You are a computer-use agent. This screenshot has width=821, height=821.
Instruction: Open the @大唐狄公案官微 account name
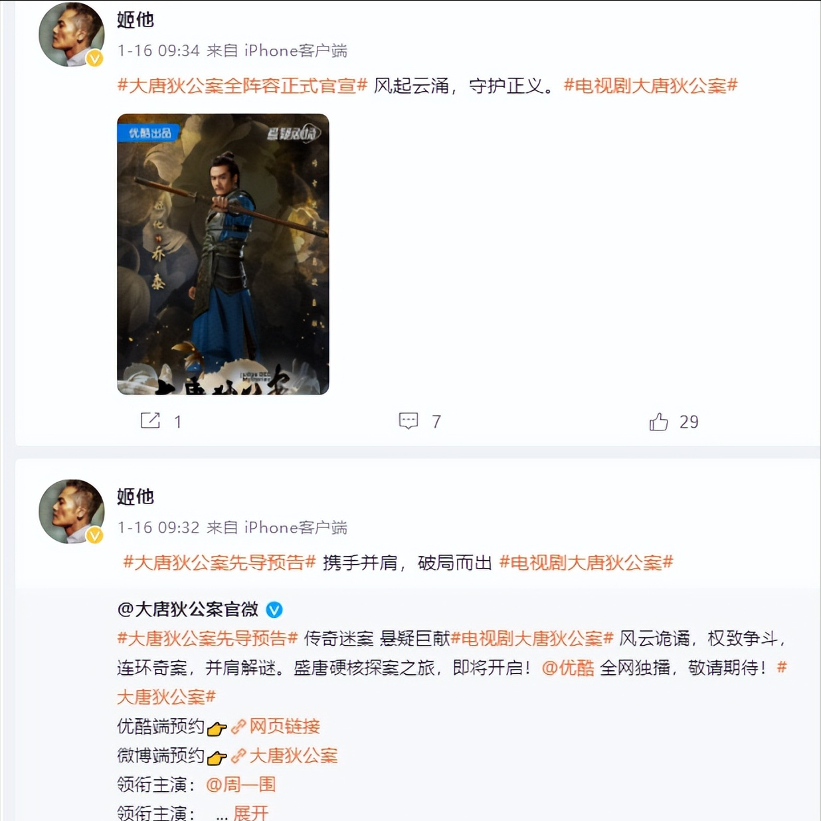click(188, 609)
